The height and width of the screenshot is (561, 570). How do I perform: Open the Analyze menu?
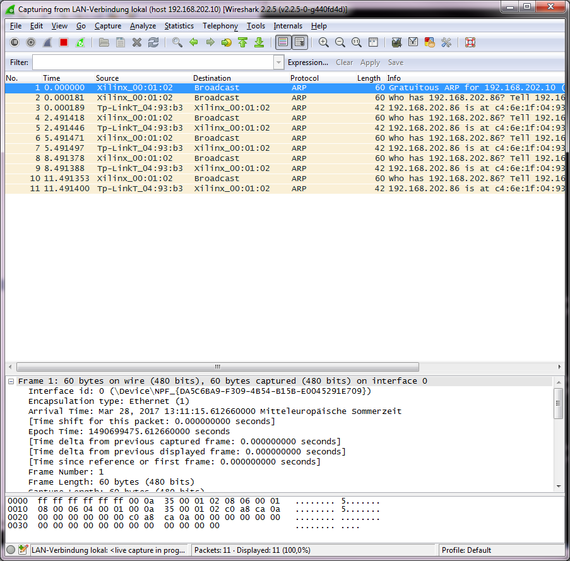click(x=143, y=26)
